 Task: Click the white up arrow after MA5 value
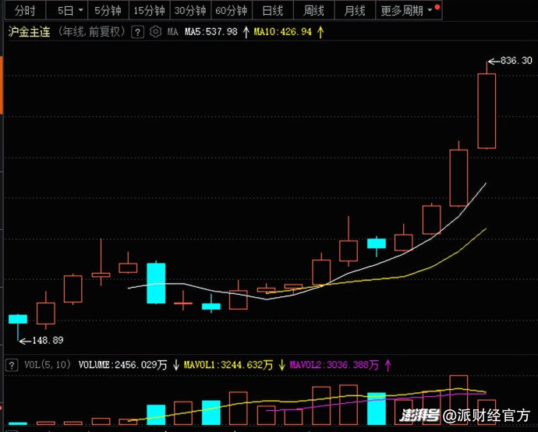pyautogui.click(x=247, y=32)
